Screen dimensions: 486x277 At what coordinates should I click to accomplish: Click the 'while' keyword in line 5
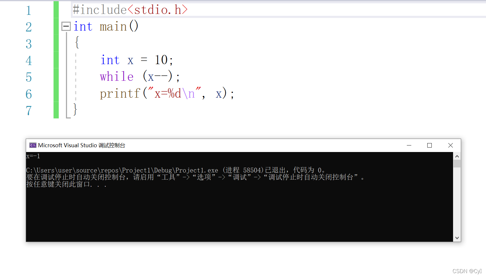(117, 77)
